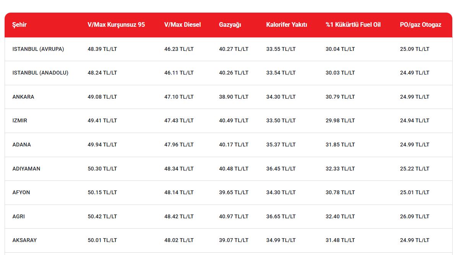This screenshot has height=255, width=455.
Task: Click the PO/gaz Otogaz column header
Action: [421, 24]
